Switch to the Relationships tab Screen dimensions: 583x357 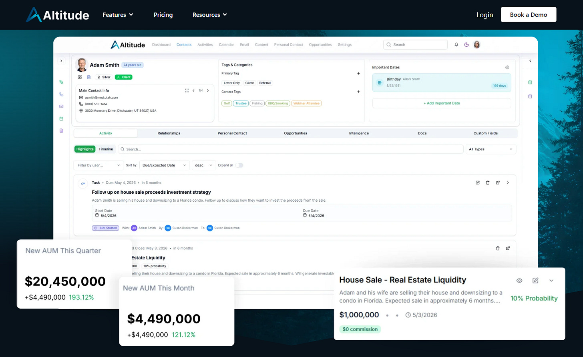click(169, 133)
